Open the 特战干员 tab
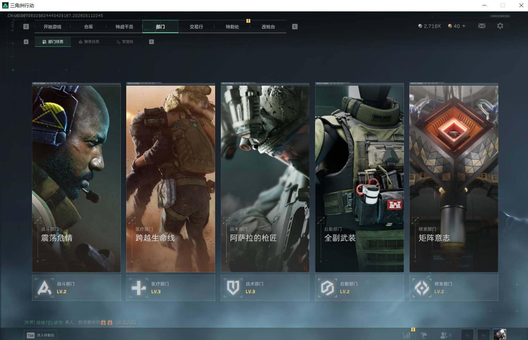The width and height of the screenshot is (528, 340). pyautogui.click(x=124, y=27)
